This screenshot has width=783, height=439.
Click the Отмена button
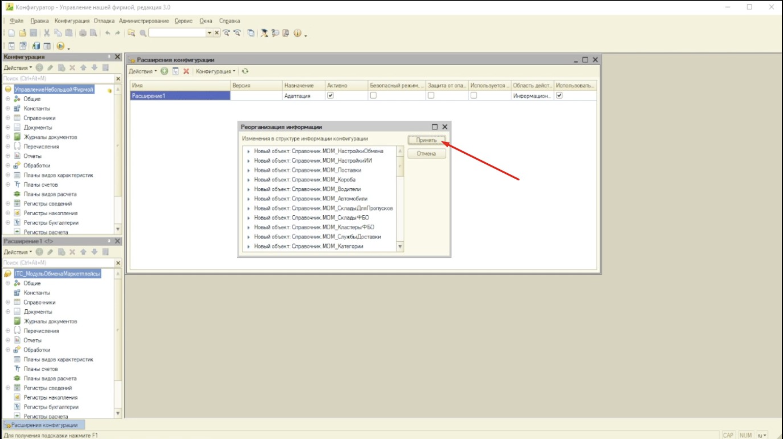(x=427, y=153)
